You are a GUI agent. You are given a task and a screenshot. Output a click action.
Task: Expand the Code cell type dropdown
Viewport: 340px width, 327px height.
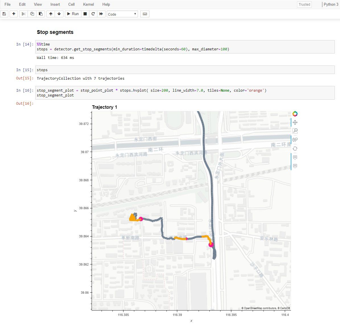pyautogui.click(x=122, y=14)
